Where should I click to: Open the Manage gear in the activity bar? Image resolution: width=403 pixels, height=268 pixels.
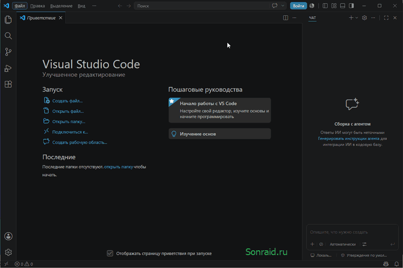[x=8, y=252]
